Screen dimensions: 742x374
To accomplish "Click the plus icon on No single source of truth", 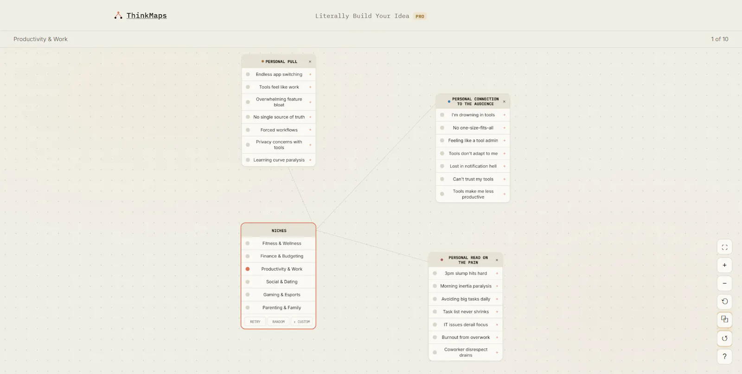I will (310, 117).
